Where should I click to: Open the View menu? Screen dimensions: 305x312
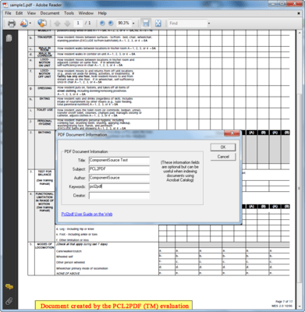tap(31, 13)
